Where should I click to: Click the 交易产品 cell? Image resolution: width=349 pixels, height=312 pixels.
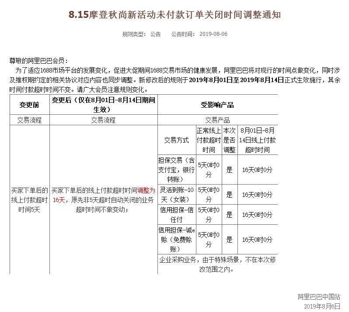point(217,120)
